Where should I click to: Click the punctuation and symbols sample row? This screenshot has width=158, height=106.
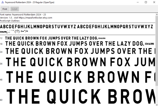tap(14, 31)
